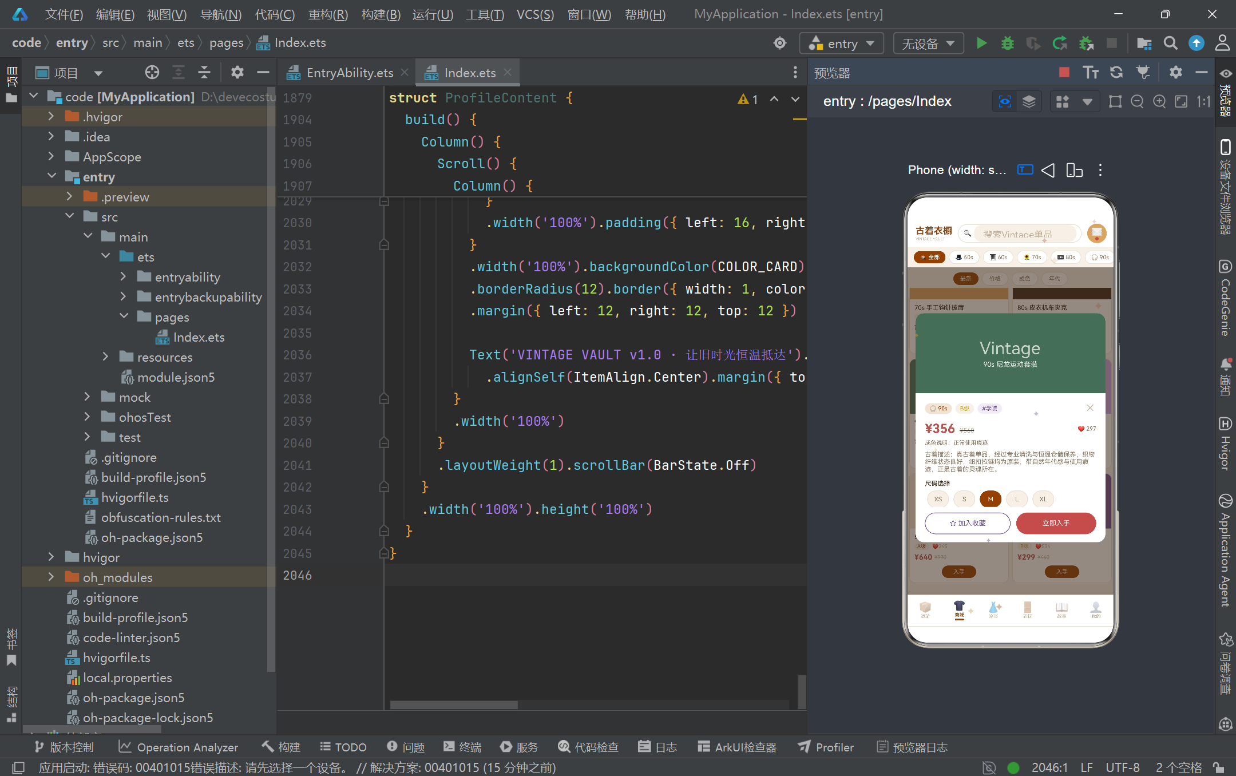
Task: Click the plug icon in the previewer toolbar
Action: [1143, 73]
